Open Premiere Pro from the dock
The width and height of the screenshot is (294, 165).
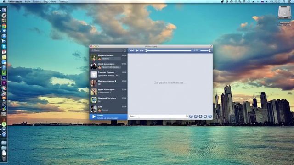[4, 83]
